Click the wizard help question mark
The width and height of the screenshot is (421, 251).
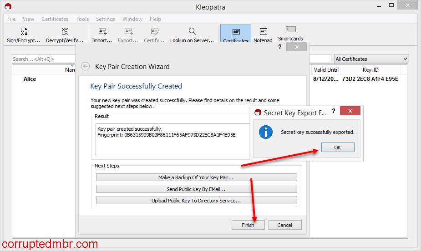point(280,47)
